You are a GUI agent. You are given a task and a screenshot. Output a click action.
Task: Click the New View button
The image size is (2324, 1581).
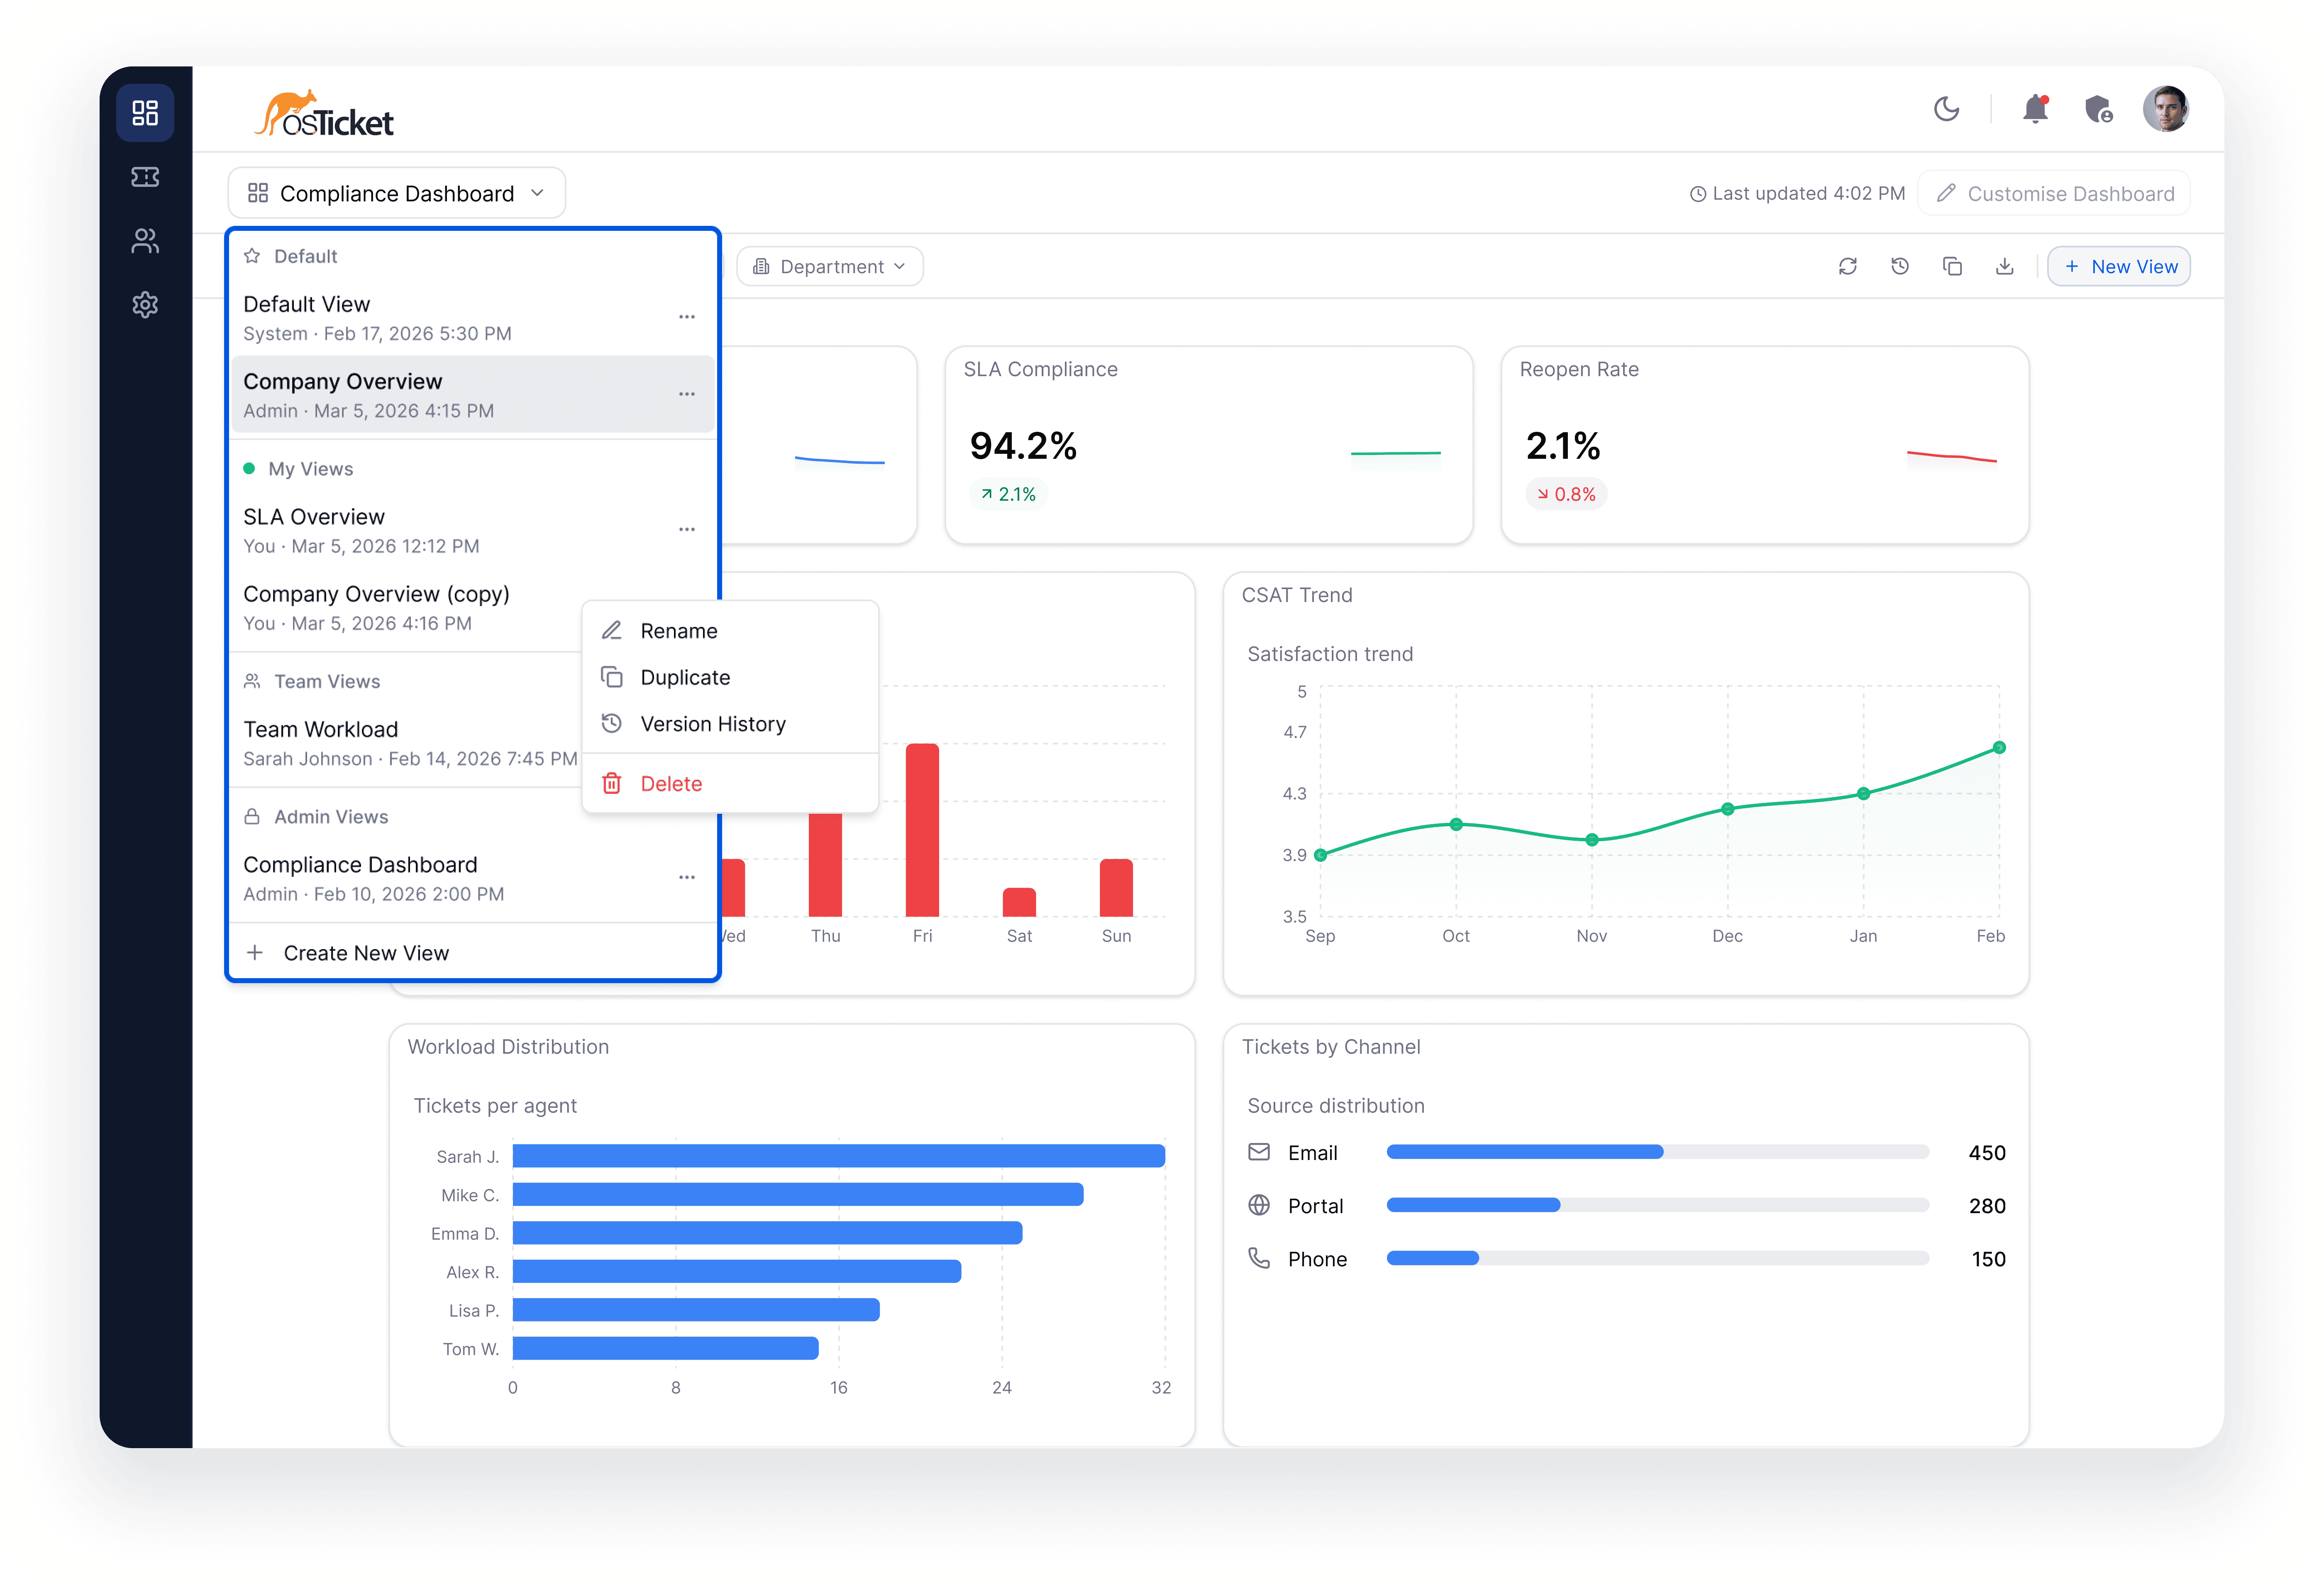pos(2119,266)
